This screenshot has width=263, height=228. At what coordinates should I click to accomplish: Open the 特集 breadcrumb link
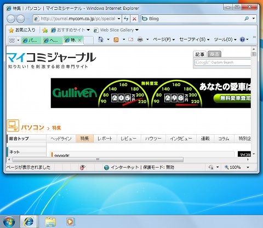56,128
